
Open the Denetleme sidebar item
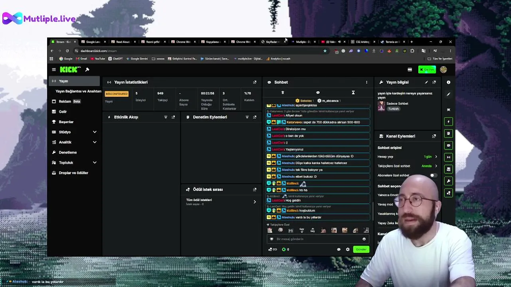coord(75,152)
